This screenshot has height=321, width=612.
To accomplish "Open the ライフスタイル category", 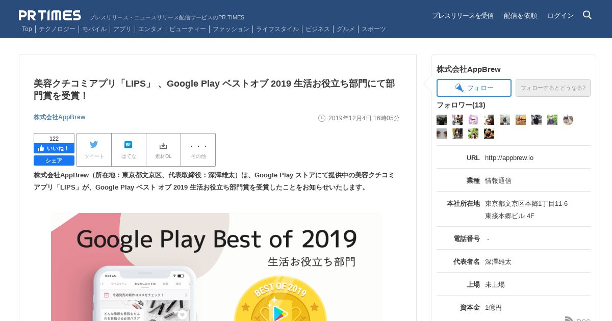I will tap(277, 29).
